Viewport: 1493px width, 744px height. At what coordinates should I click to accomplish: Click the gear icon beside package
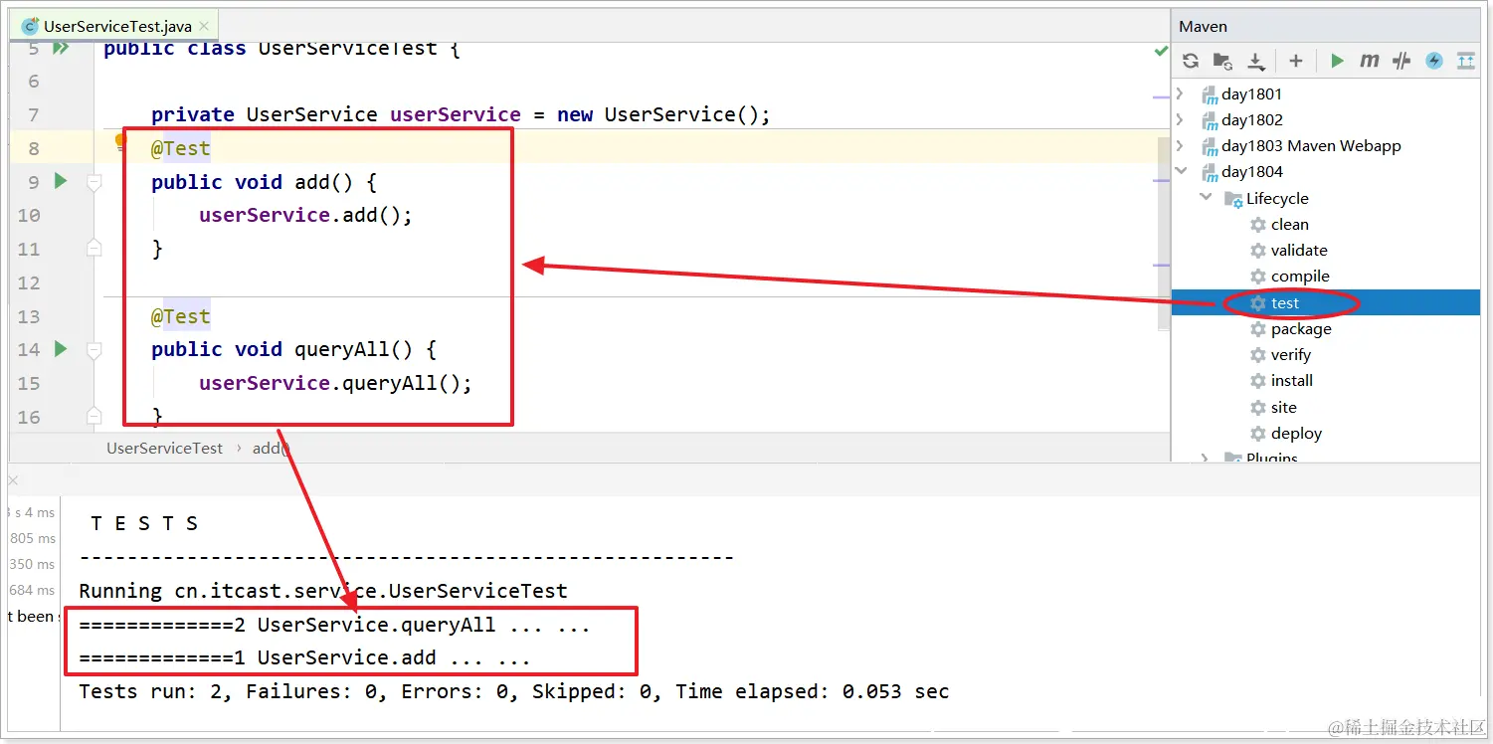coord(1258,329)
